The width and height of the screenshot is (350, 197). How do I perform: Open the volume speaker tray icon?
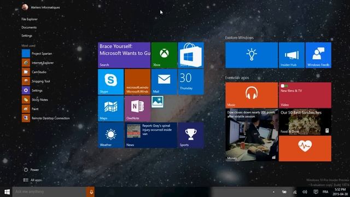(305, 192)
